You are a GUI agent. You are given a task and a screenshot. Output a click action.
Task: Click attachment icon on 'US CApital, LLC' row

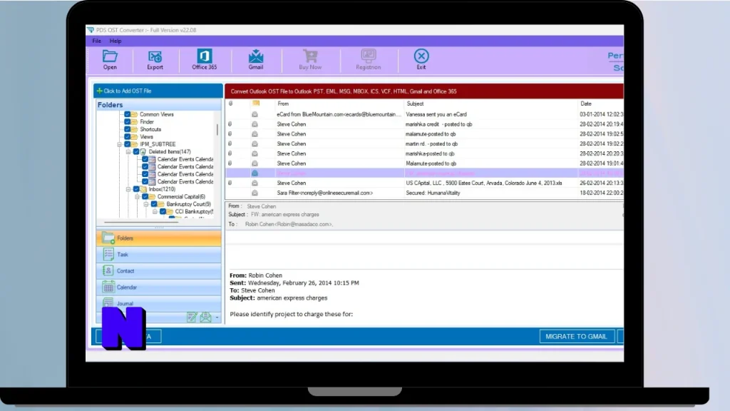tap(230, 183)
